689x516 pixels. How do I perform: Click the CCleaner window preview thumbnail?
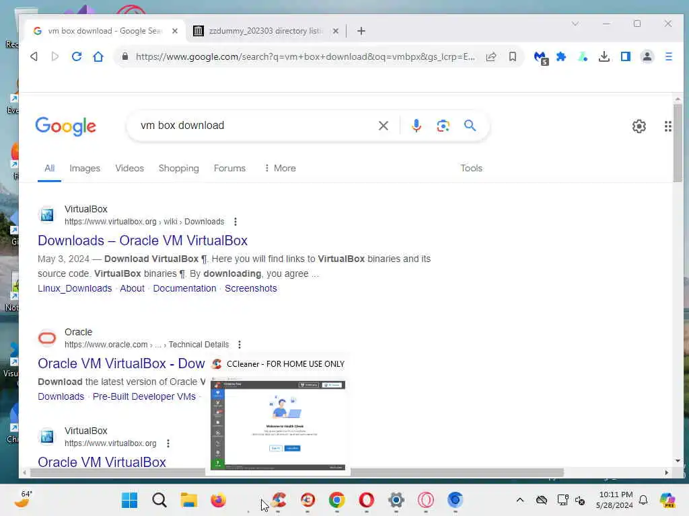coord(278,425)
